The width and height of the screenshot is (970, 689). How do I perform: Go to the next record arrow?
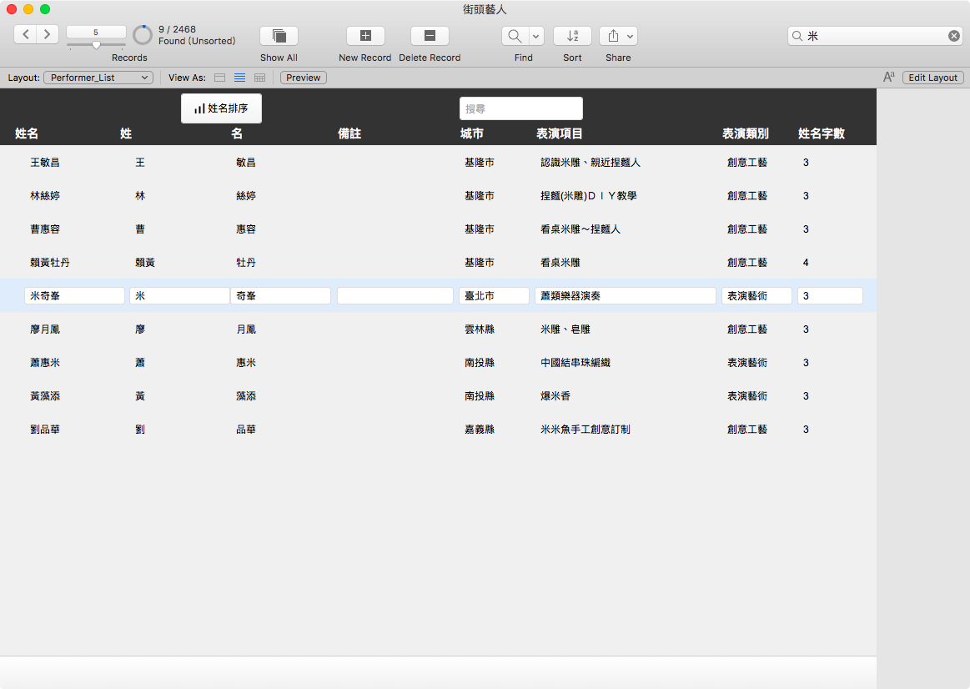click(x=48, y=35)
